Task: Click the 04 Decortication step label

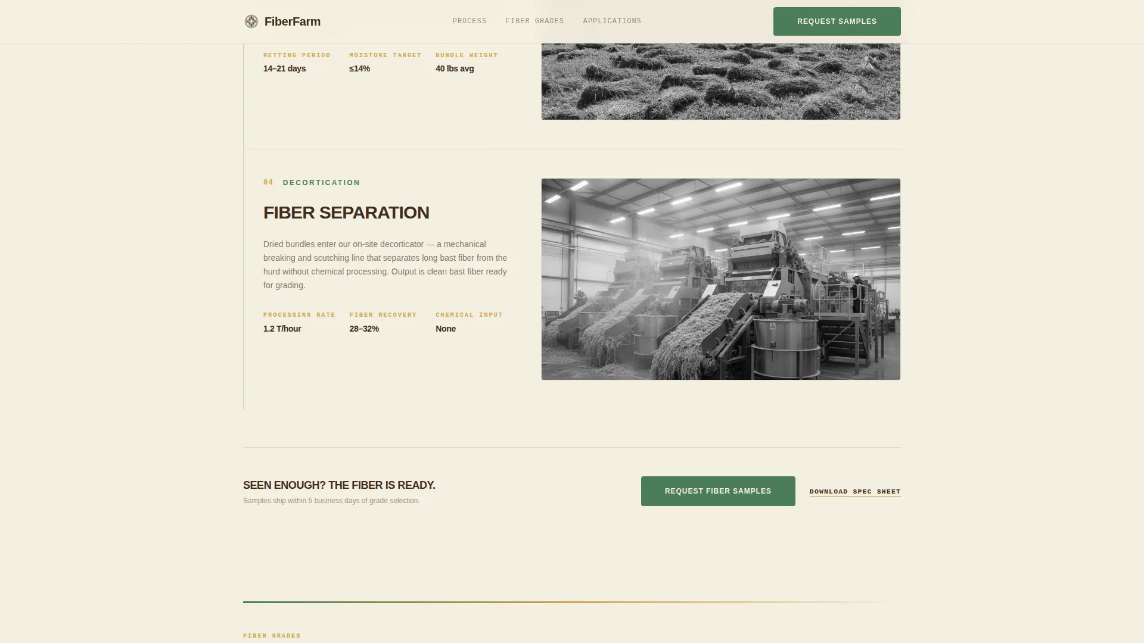Action: click(312, 183)
